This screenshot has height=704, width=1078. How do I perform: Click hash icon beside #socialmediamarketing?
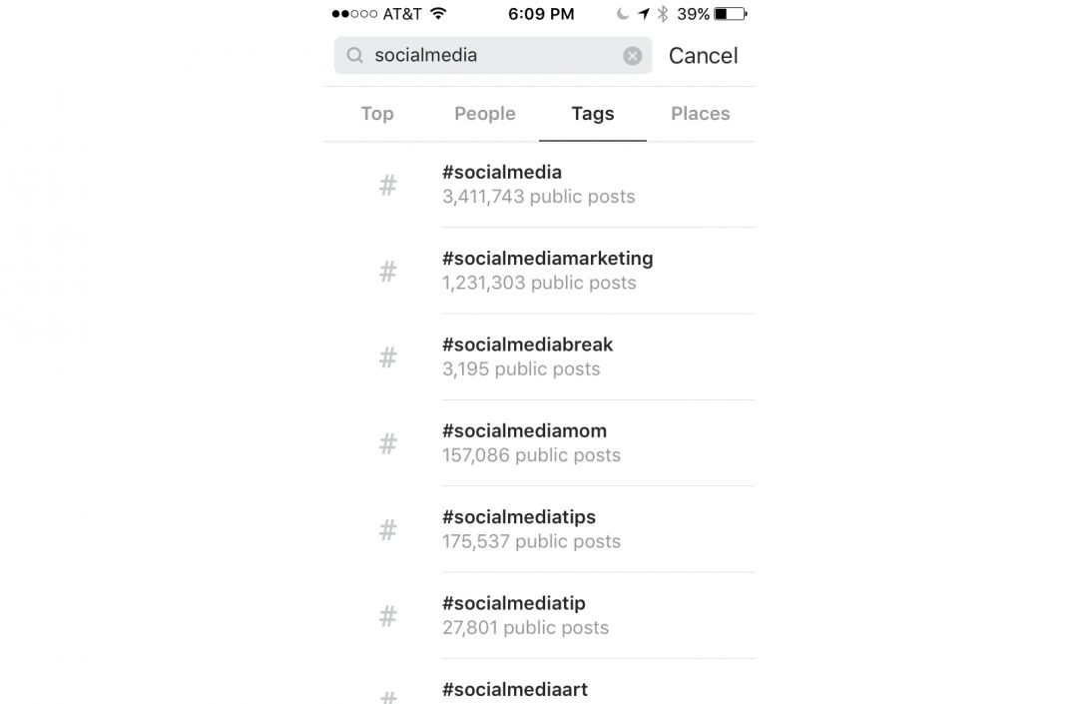point(388,271)
